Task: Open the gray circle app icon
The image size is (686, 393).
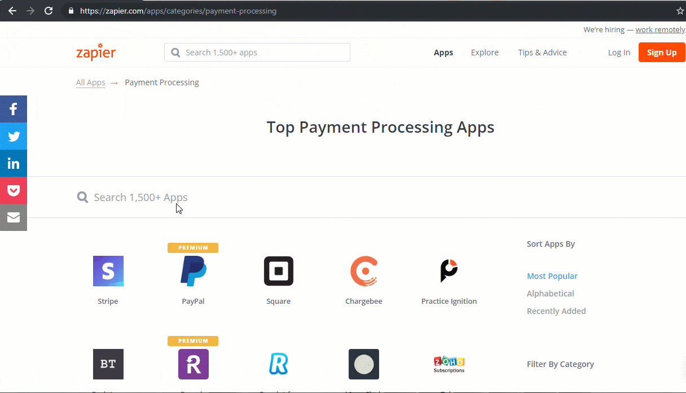Action: (364, 364)
